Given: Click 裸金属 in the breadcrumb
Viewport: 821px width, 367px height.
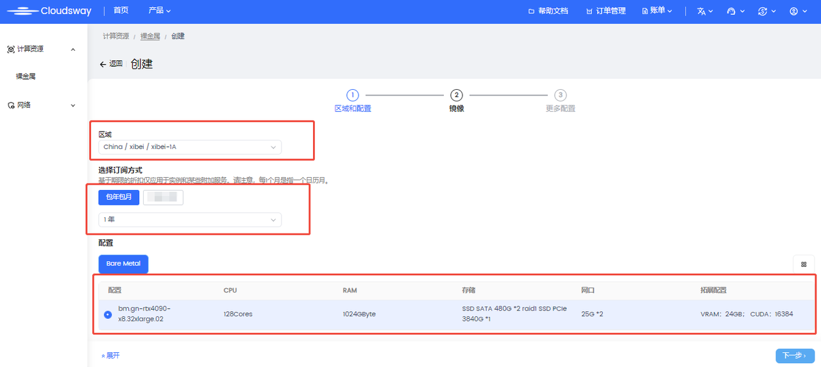Looking at the screenshot, I should 150,37.
